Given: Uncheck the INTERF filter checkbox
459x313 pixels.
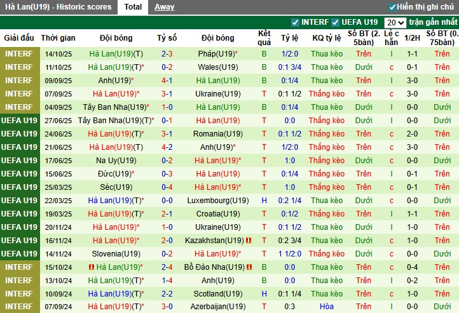Looking at the screenshot, I should [x=295, y=22].
